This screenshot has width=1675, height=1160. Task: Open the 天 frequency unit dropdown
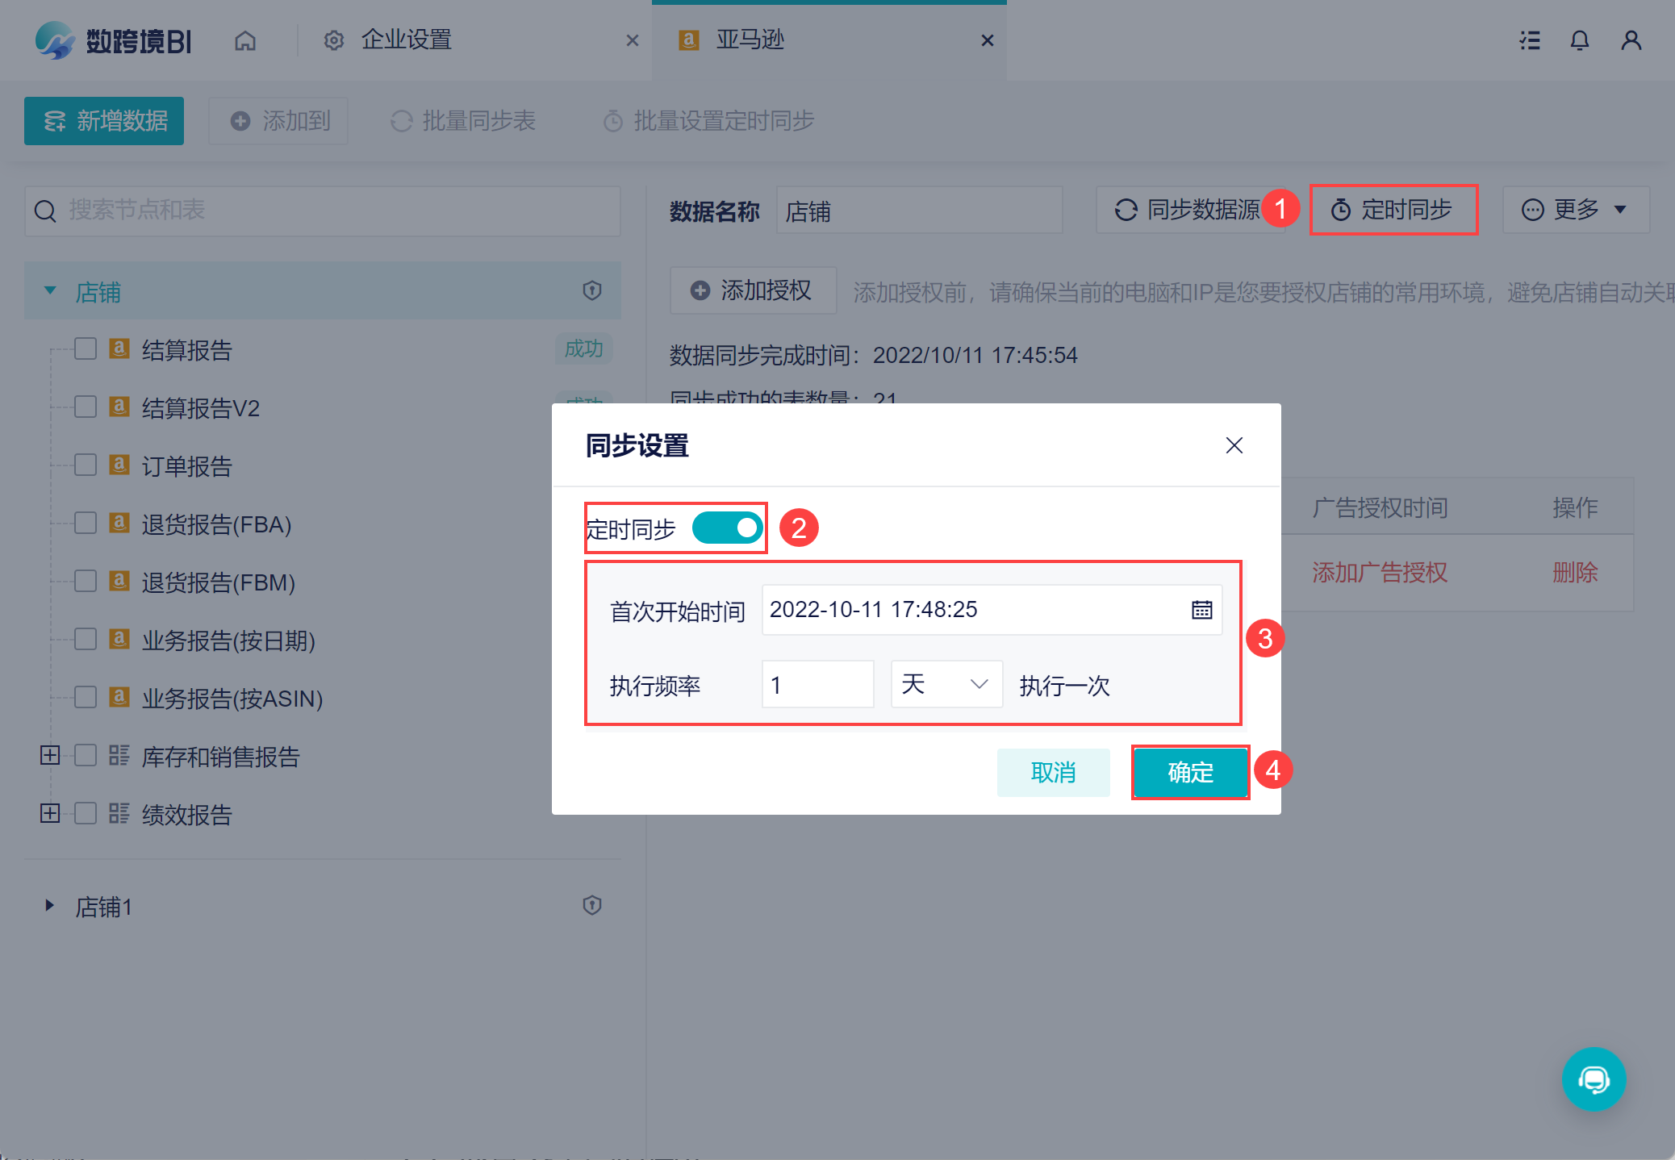[x=946, y=684]
